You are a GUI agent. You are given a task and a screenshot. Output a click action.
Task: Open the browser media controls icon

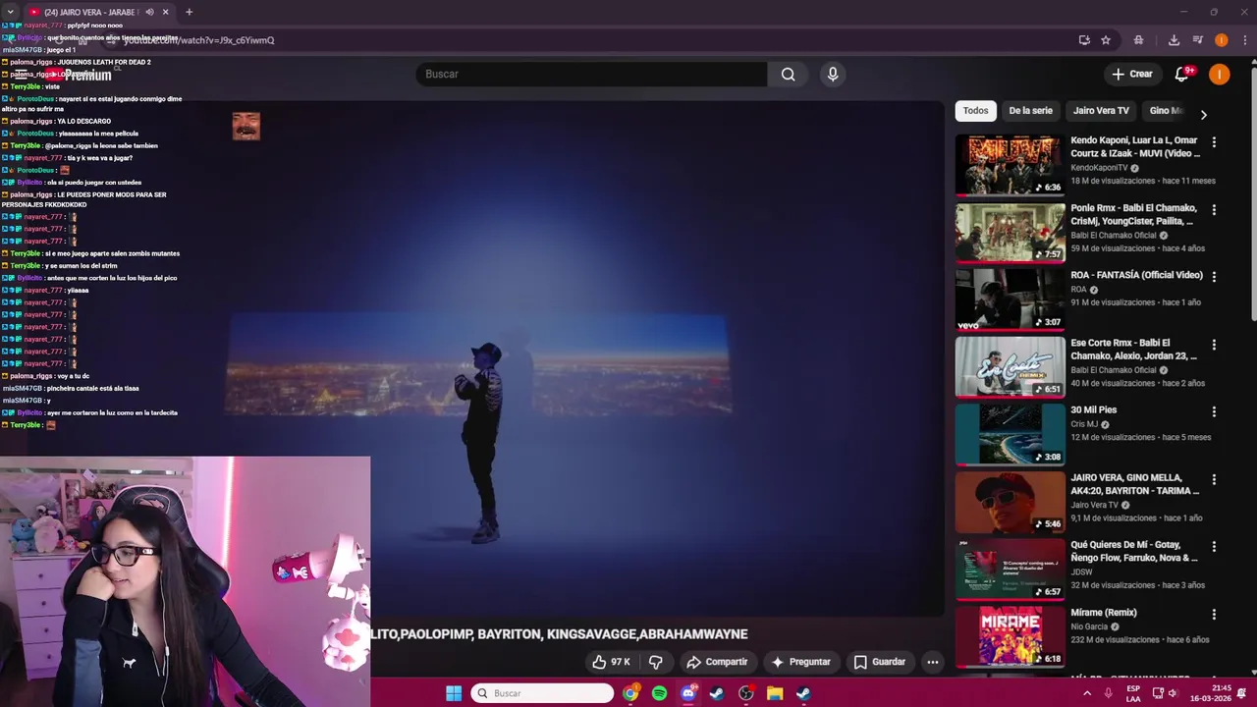point(1198,40)
